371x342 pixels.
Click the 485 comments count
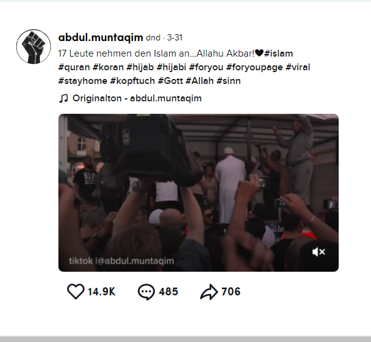168,292
